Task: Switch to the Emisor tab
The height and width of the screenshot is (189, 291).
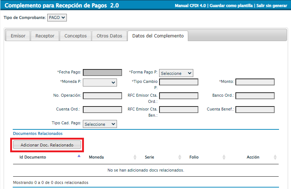Action: [18, 36]
